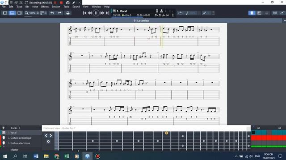
Task: Show the drum view panel
Action: pyautogui.click(x=267, y=13)
